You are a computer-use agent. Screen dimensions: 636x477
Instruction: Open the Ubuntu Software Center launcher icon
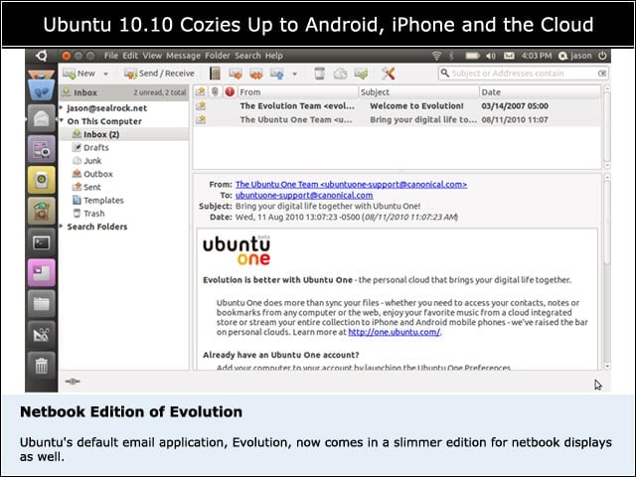click(41, 211)
